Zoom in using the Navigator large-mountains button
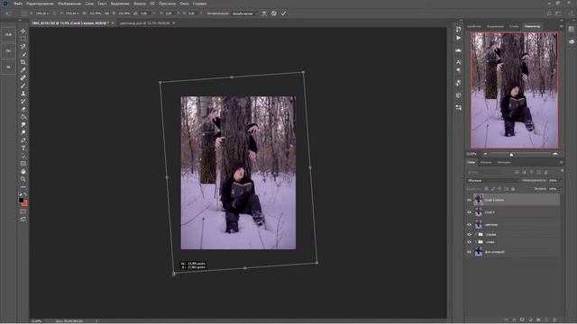The width and height of the screenshot is (577, 324). point(555,154)
